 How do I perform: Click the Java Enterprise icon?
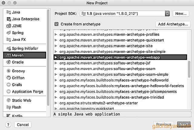[9, 19]
